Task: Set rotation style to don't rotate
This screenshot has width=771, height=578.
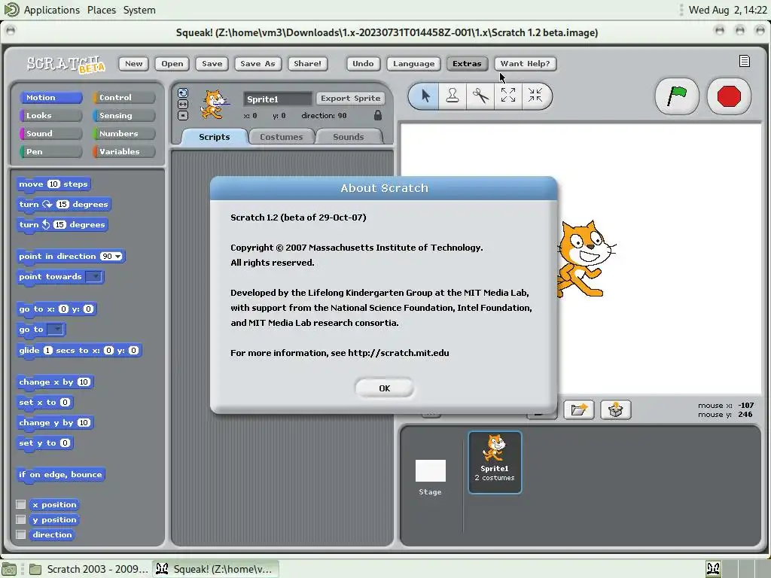Action: (x=182, y=115)
